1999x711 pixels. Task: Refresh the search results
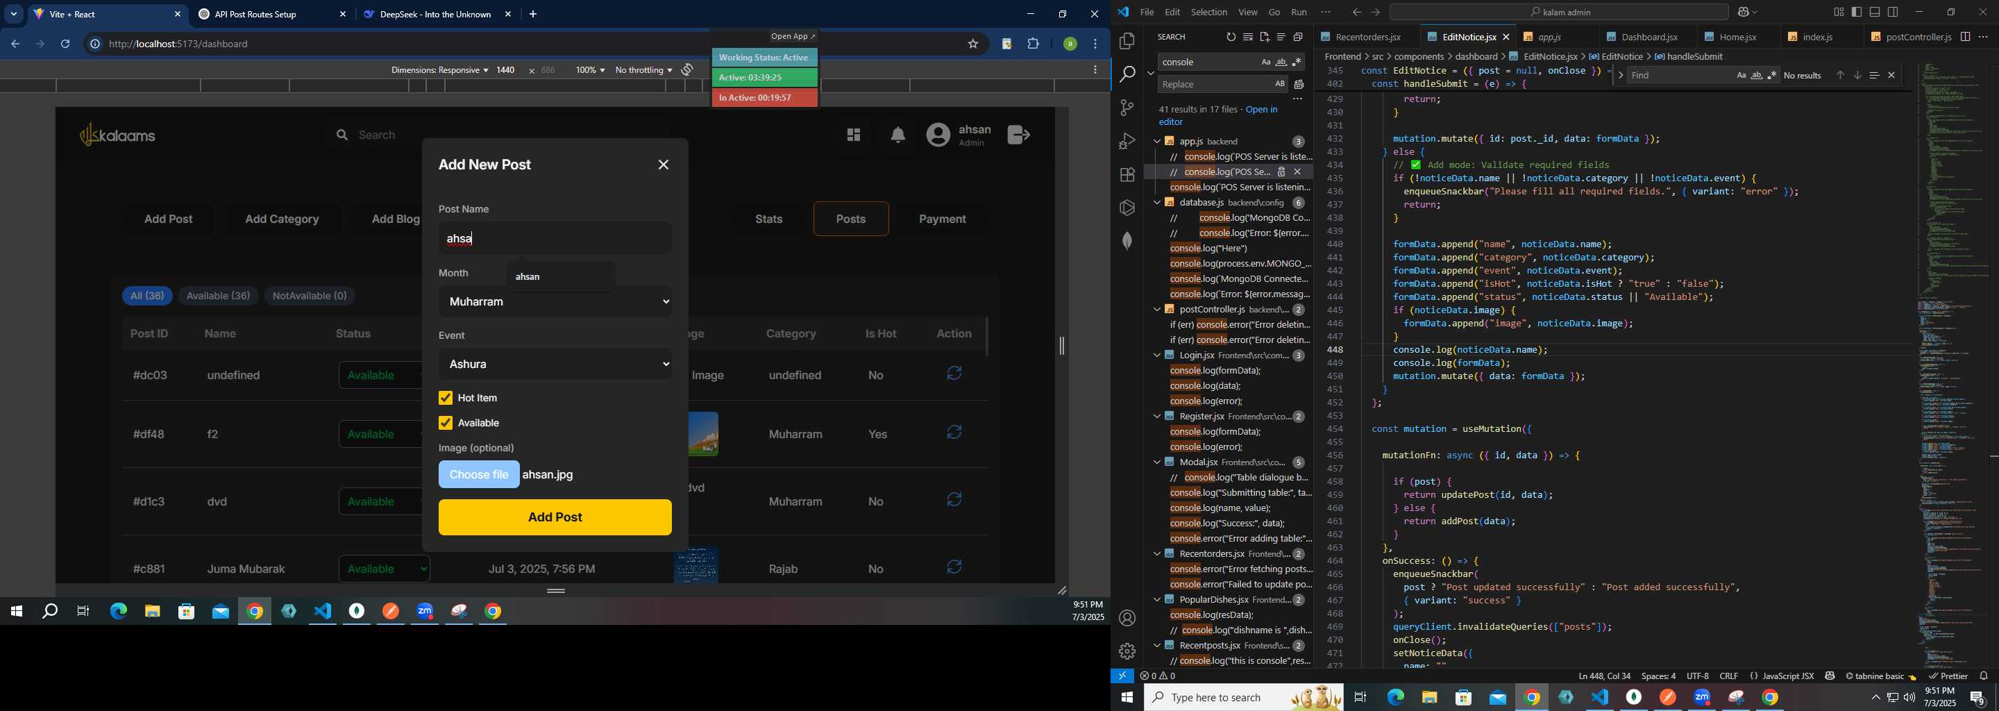point(1231,37)
